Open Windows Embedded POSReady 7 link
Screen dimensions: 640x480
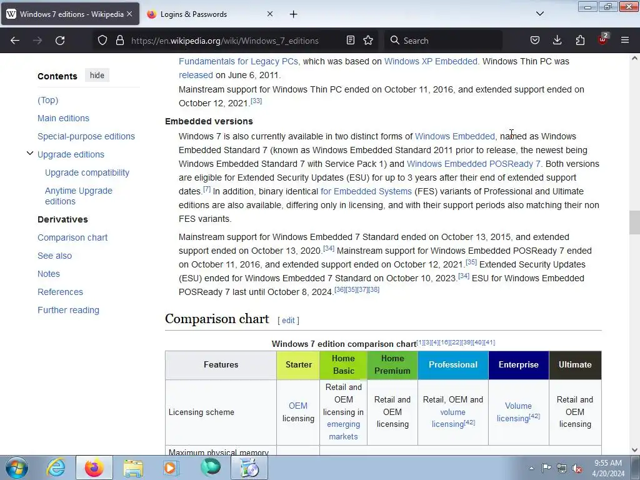[474, 164]
